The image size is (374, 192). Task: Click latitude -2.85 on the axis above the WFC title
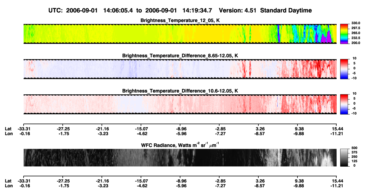[x=219, y=129]
